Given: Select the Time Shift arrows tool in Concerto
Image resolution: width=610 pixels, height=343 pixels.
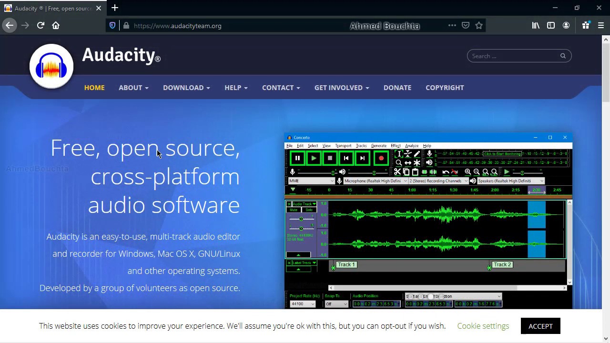Looking at the screenshot, I should [x=408, y=163].
